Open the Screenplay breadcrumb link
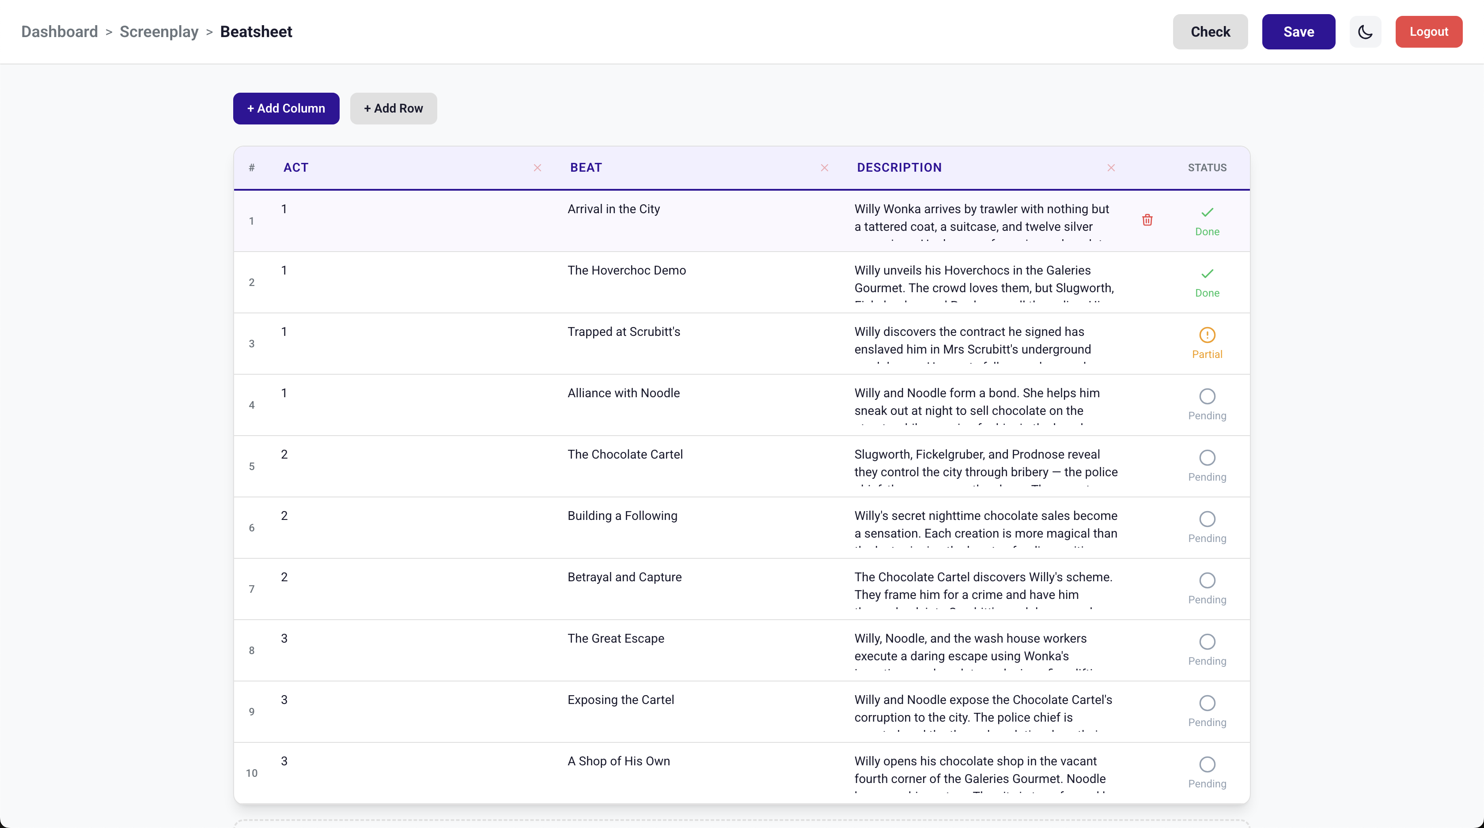This screenshot has height=828, width=1484. tap(159, 32)
